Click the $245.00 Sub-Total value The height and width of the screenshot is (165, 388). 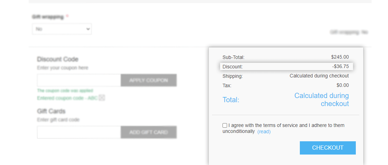tap(340, 57)
